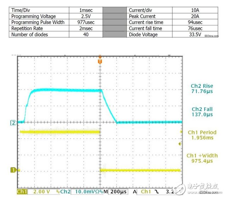Image resolution: width=225 pixels, height=198 pixels.
Task: Select the Ch1 Period measurement
Action: click(x=202, y=135)
